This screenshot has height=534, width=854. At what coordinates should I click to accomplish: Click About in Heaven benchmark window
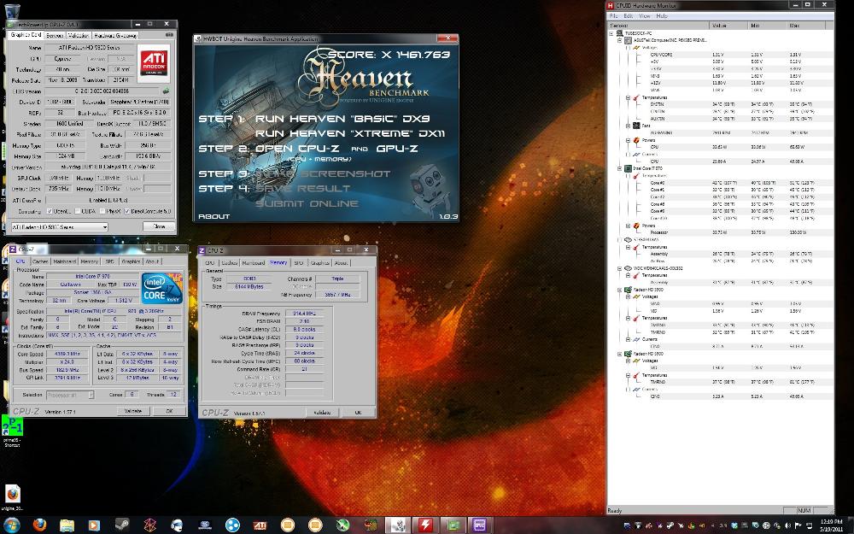213,216
